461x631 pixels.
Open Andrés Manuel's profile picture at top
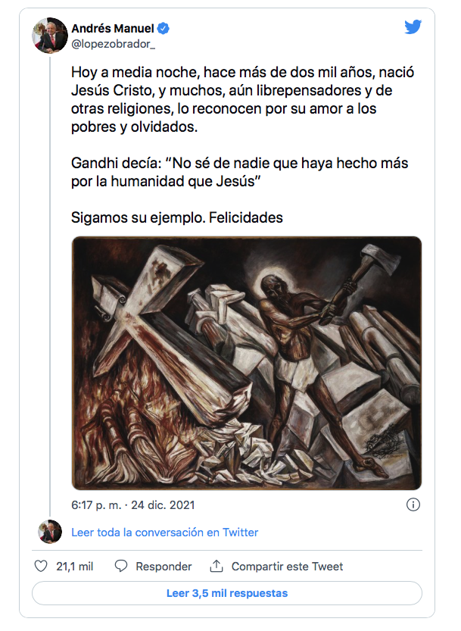coord(50,36)
